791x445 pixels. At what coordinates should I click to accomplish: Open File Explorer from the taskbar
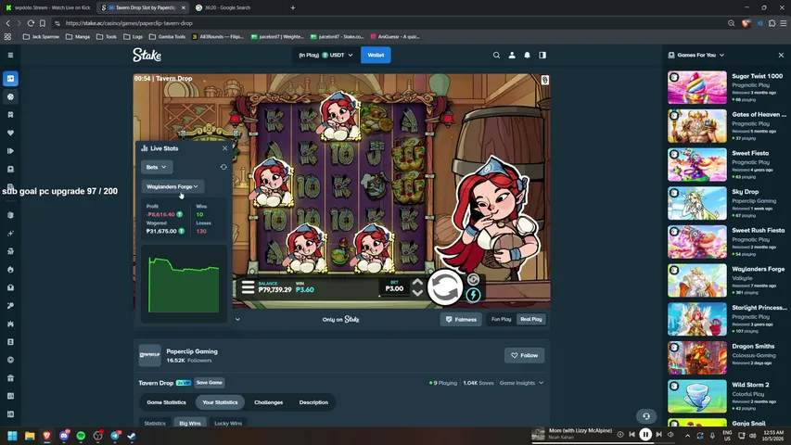(30, 436)
